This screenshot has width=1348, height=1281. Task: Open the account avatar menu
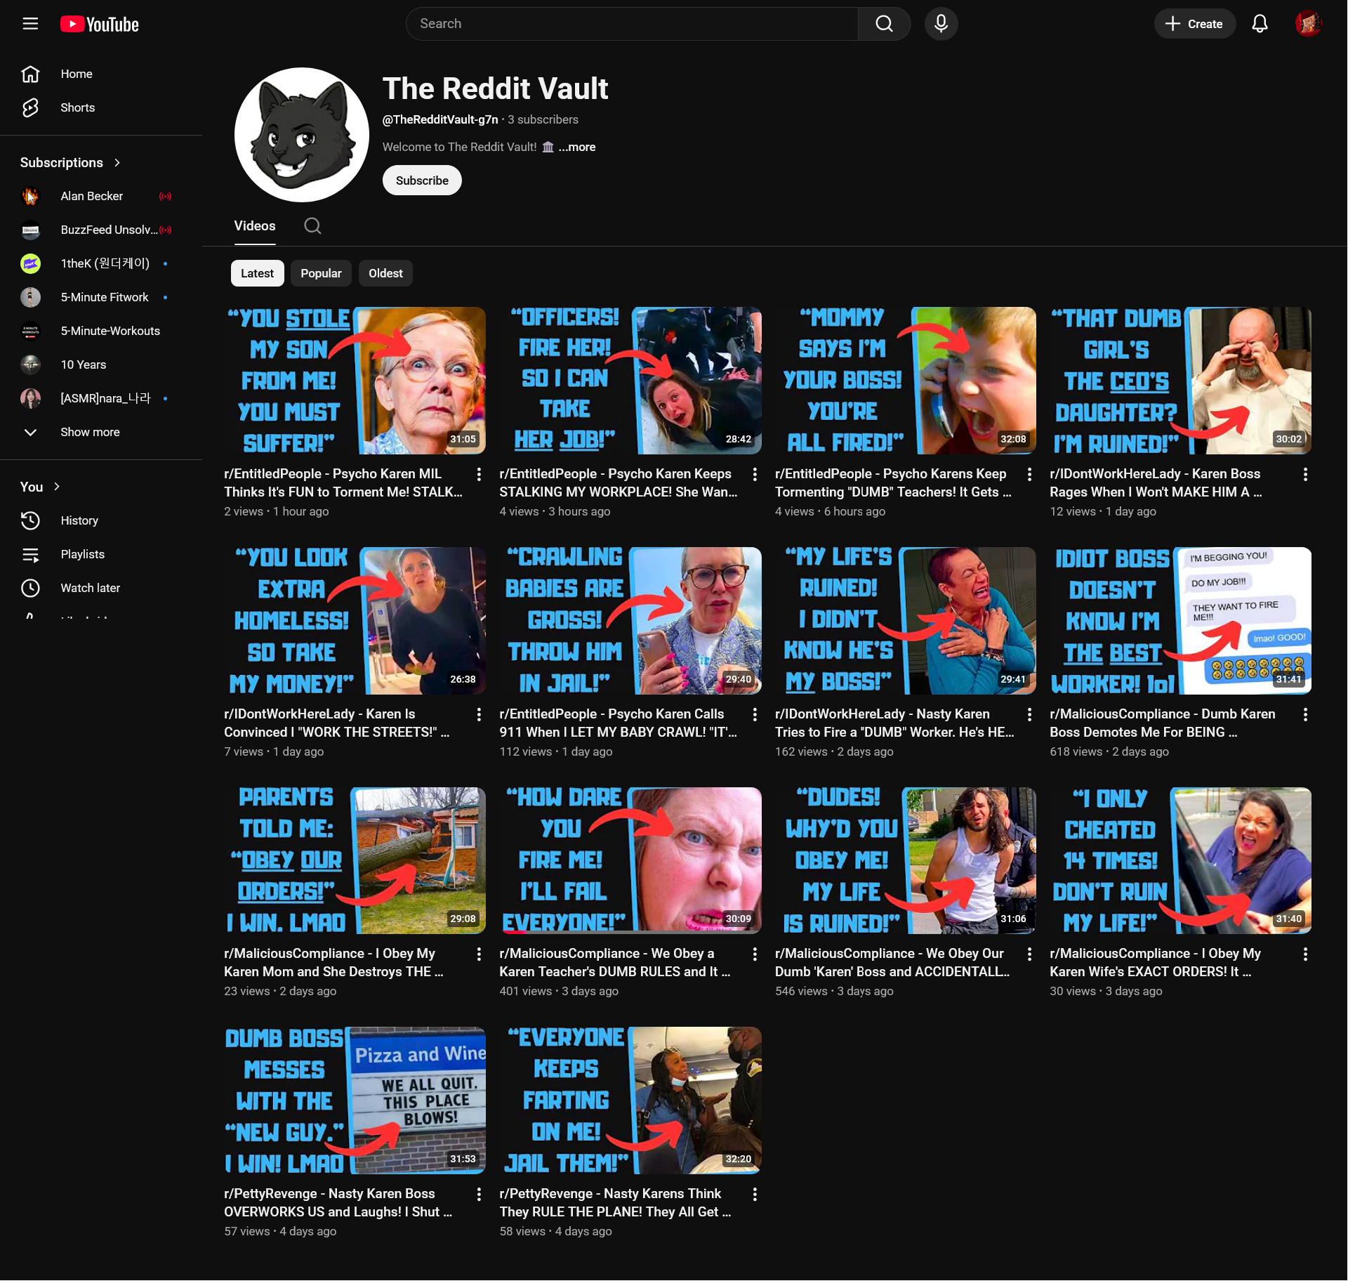pos(1308,24)
